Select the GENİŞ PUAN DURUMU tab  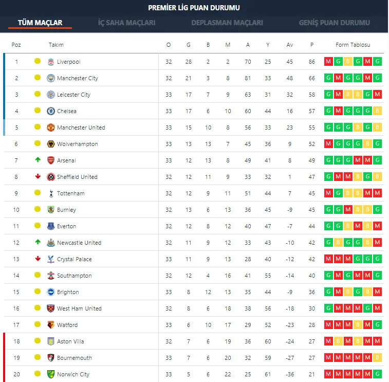(334, 23)
